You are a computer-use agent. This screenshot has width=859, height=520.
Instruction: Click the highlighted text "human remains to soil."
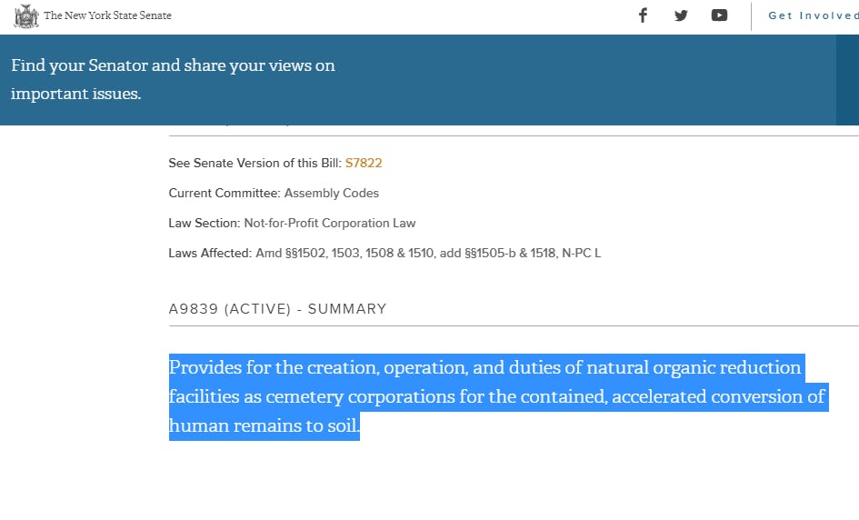click(x=264, y=426)
